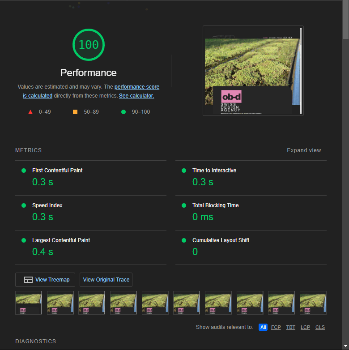Screen dimensions: 349x350
Task: Select the All audits filter
Action: point(263,327)
